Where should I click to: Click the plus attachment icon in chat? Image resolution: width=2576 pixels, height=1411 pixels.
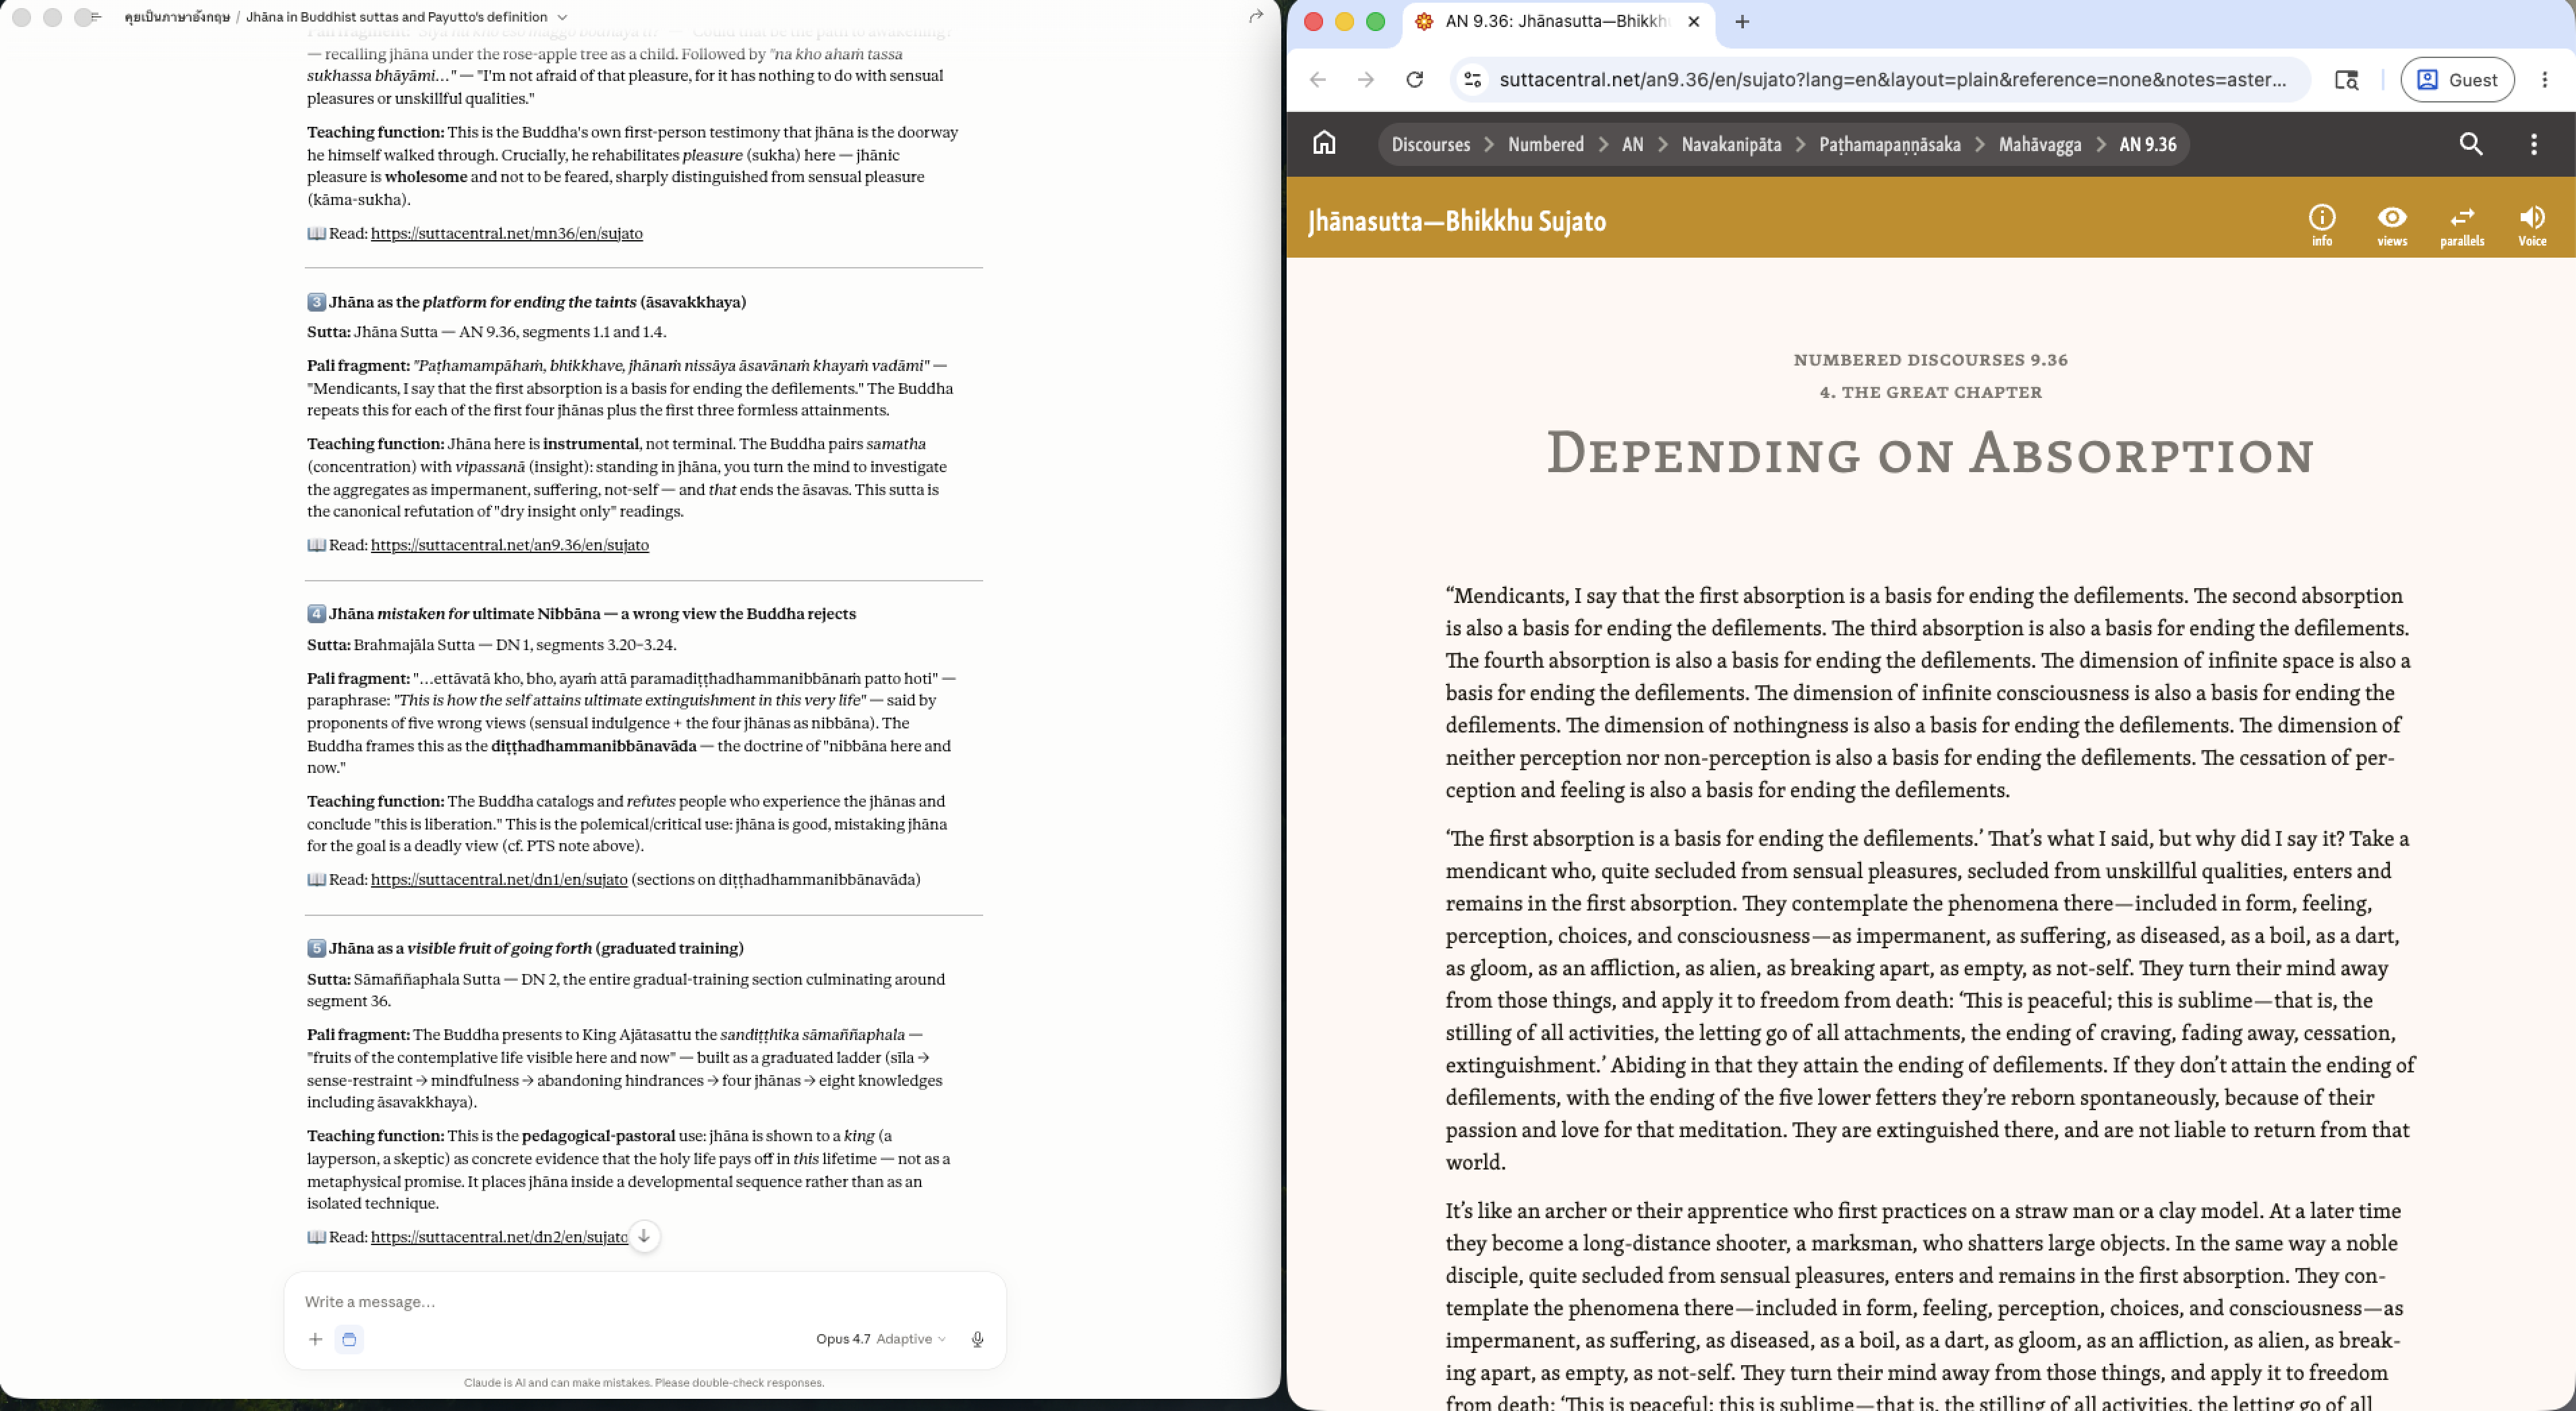coord(315,1339)
